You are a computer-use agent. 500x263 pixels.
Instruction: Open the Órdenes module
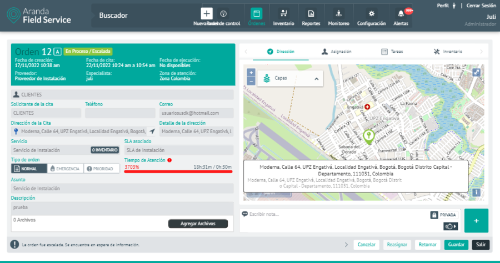256,17
